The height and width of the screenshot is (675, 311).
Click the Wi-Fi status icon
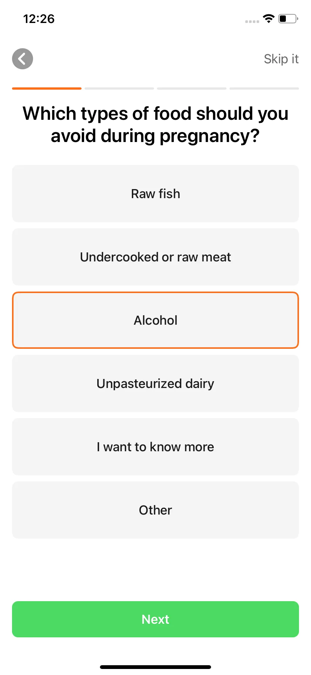click(269, 18)
